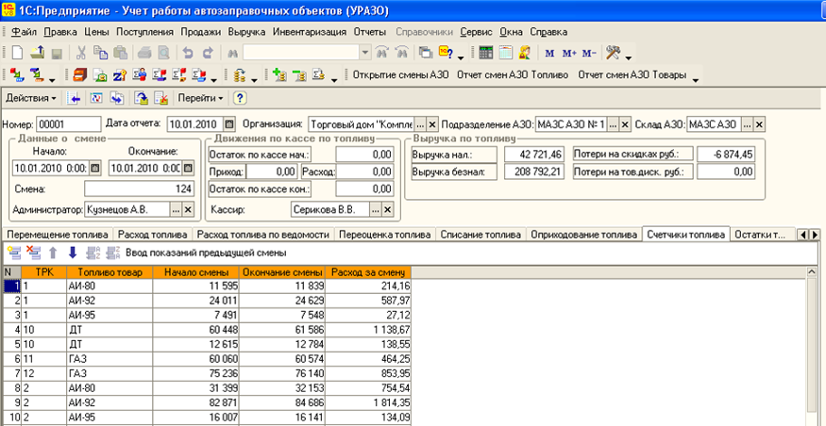The image size is (826, 426).
Task: Click the Z with key icon
Action: [119, 75]
